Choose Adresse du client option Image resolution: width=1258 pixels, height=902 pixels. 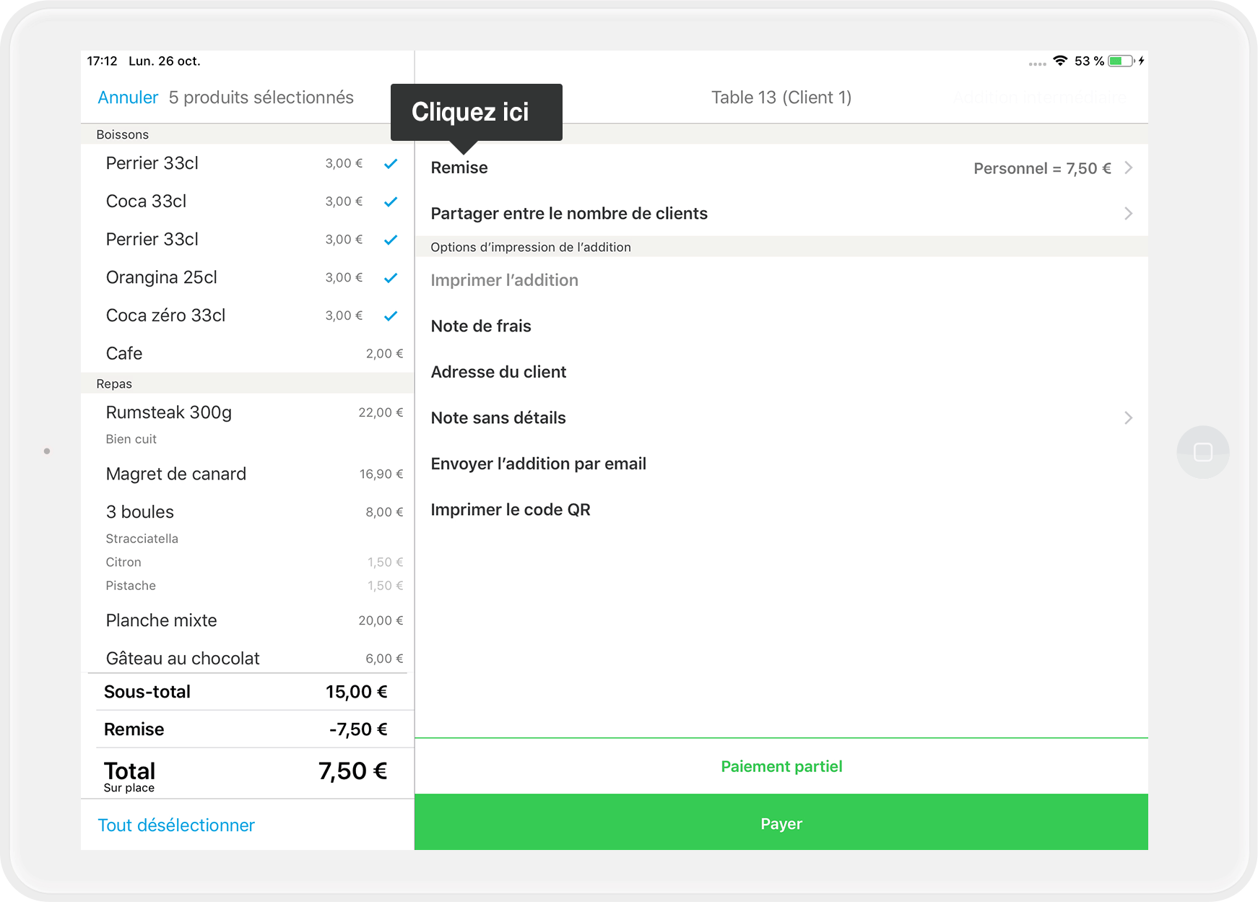pos(781,372)
